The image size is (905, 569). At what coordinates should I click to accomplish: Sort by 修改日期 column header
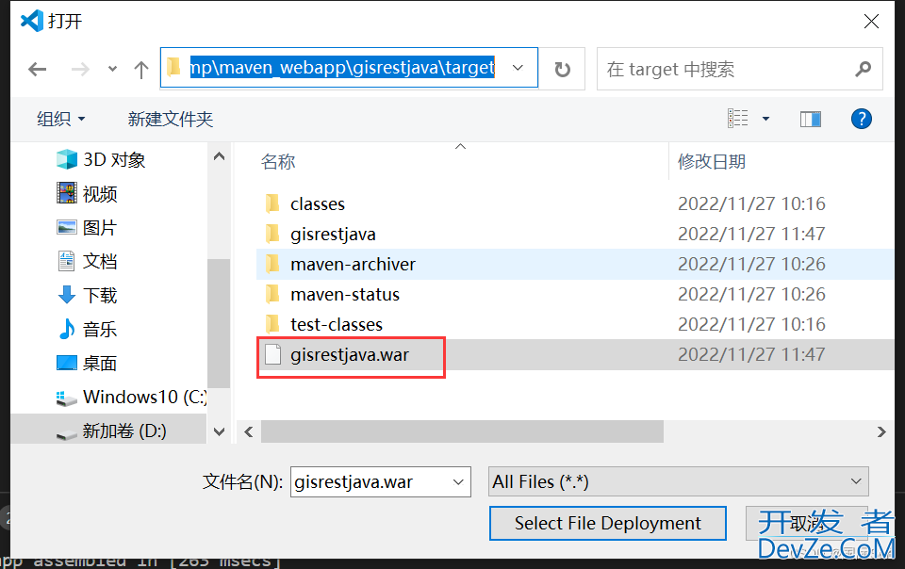coord(711,161)
